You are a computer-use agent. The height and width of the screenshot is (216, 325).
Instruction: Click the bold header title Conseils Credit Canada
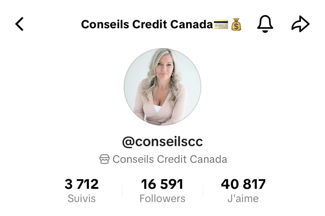tap(147, 24)
